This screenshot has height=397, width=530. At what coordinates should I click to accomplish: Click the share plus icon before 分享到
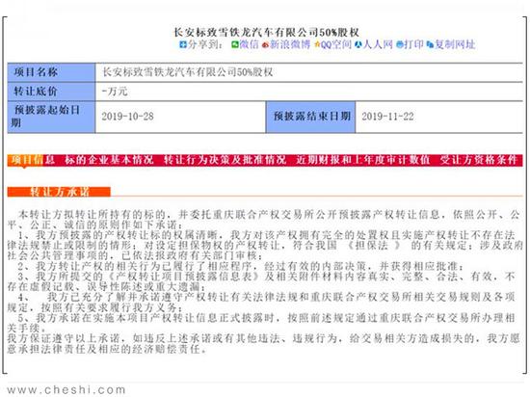tap(183, 44)
